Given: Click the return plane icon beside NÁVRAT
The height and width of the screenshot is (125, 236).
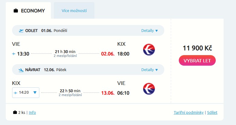Looking at the screenshot, I should [21, 70].
